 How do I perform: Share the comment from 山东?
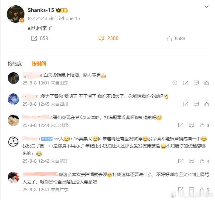click(185, 83)
